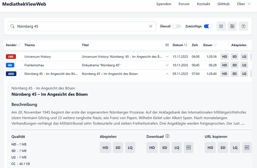Disable the Zukünftige toggle
Viewport: 257px width, 168px height.
tap(208, 26)
